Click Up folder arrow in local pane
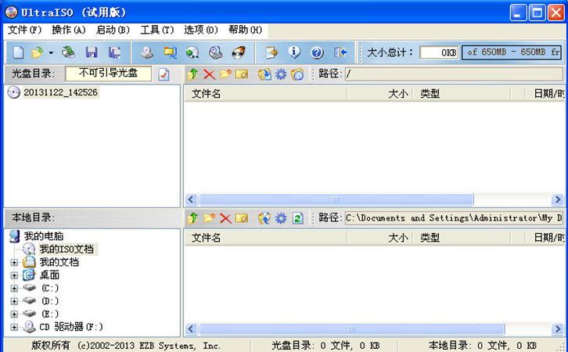 pos(192,218)
